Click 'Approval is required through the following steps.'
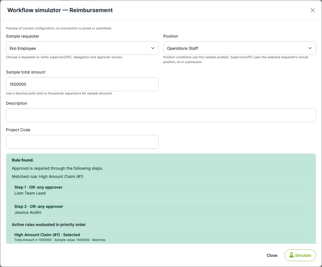Image resolution: width=322 pixels, height=267 pixels. coord(58,168)
